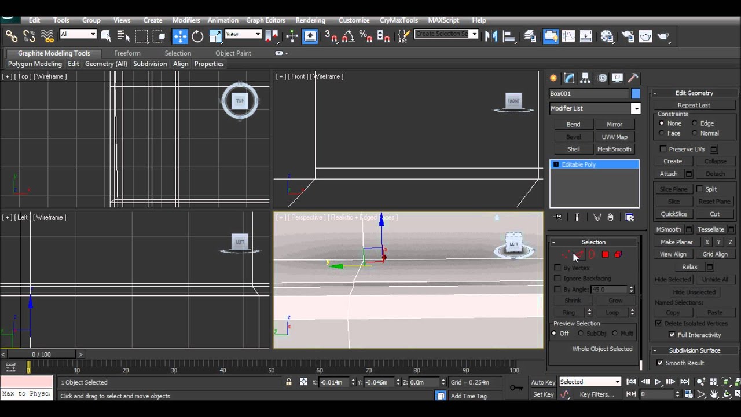Click the Render Setup teapot icon
Screen dimensions: 741x417
tap(628, 36)
